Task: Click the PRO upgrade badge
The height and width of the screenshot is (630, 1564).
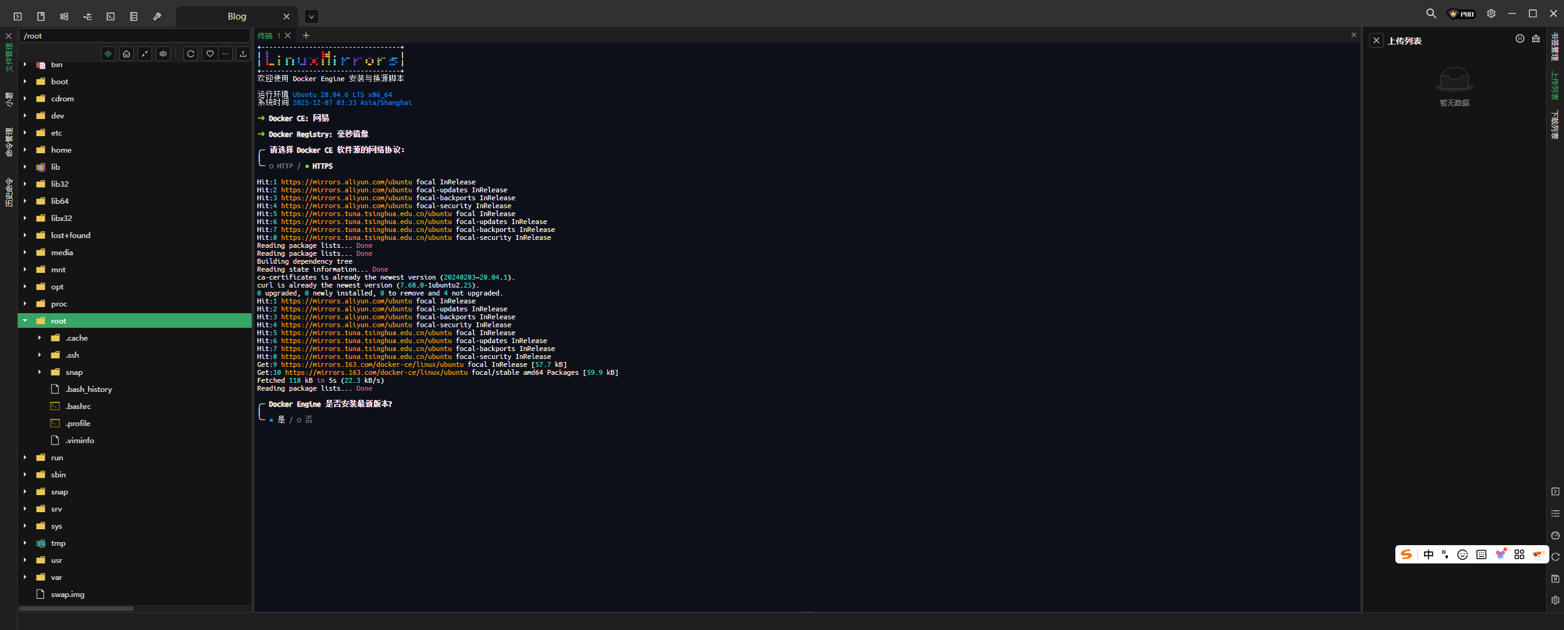Action: [1461, 13]
